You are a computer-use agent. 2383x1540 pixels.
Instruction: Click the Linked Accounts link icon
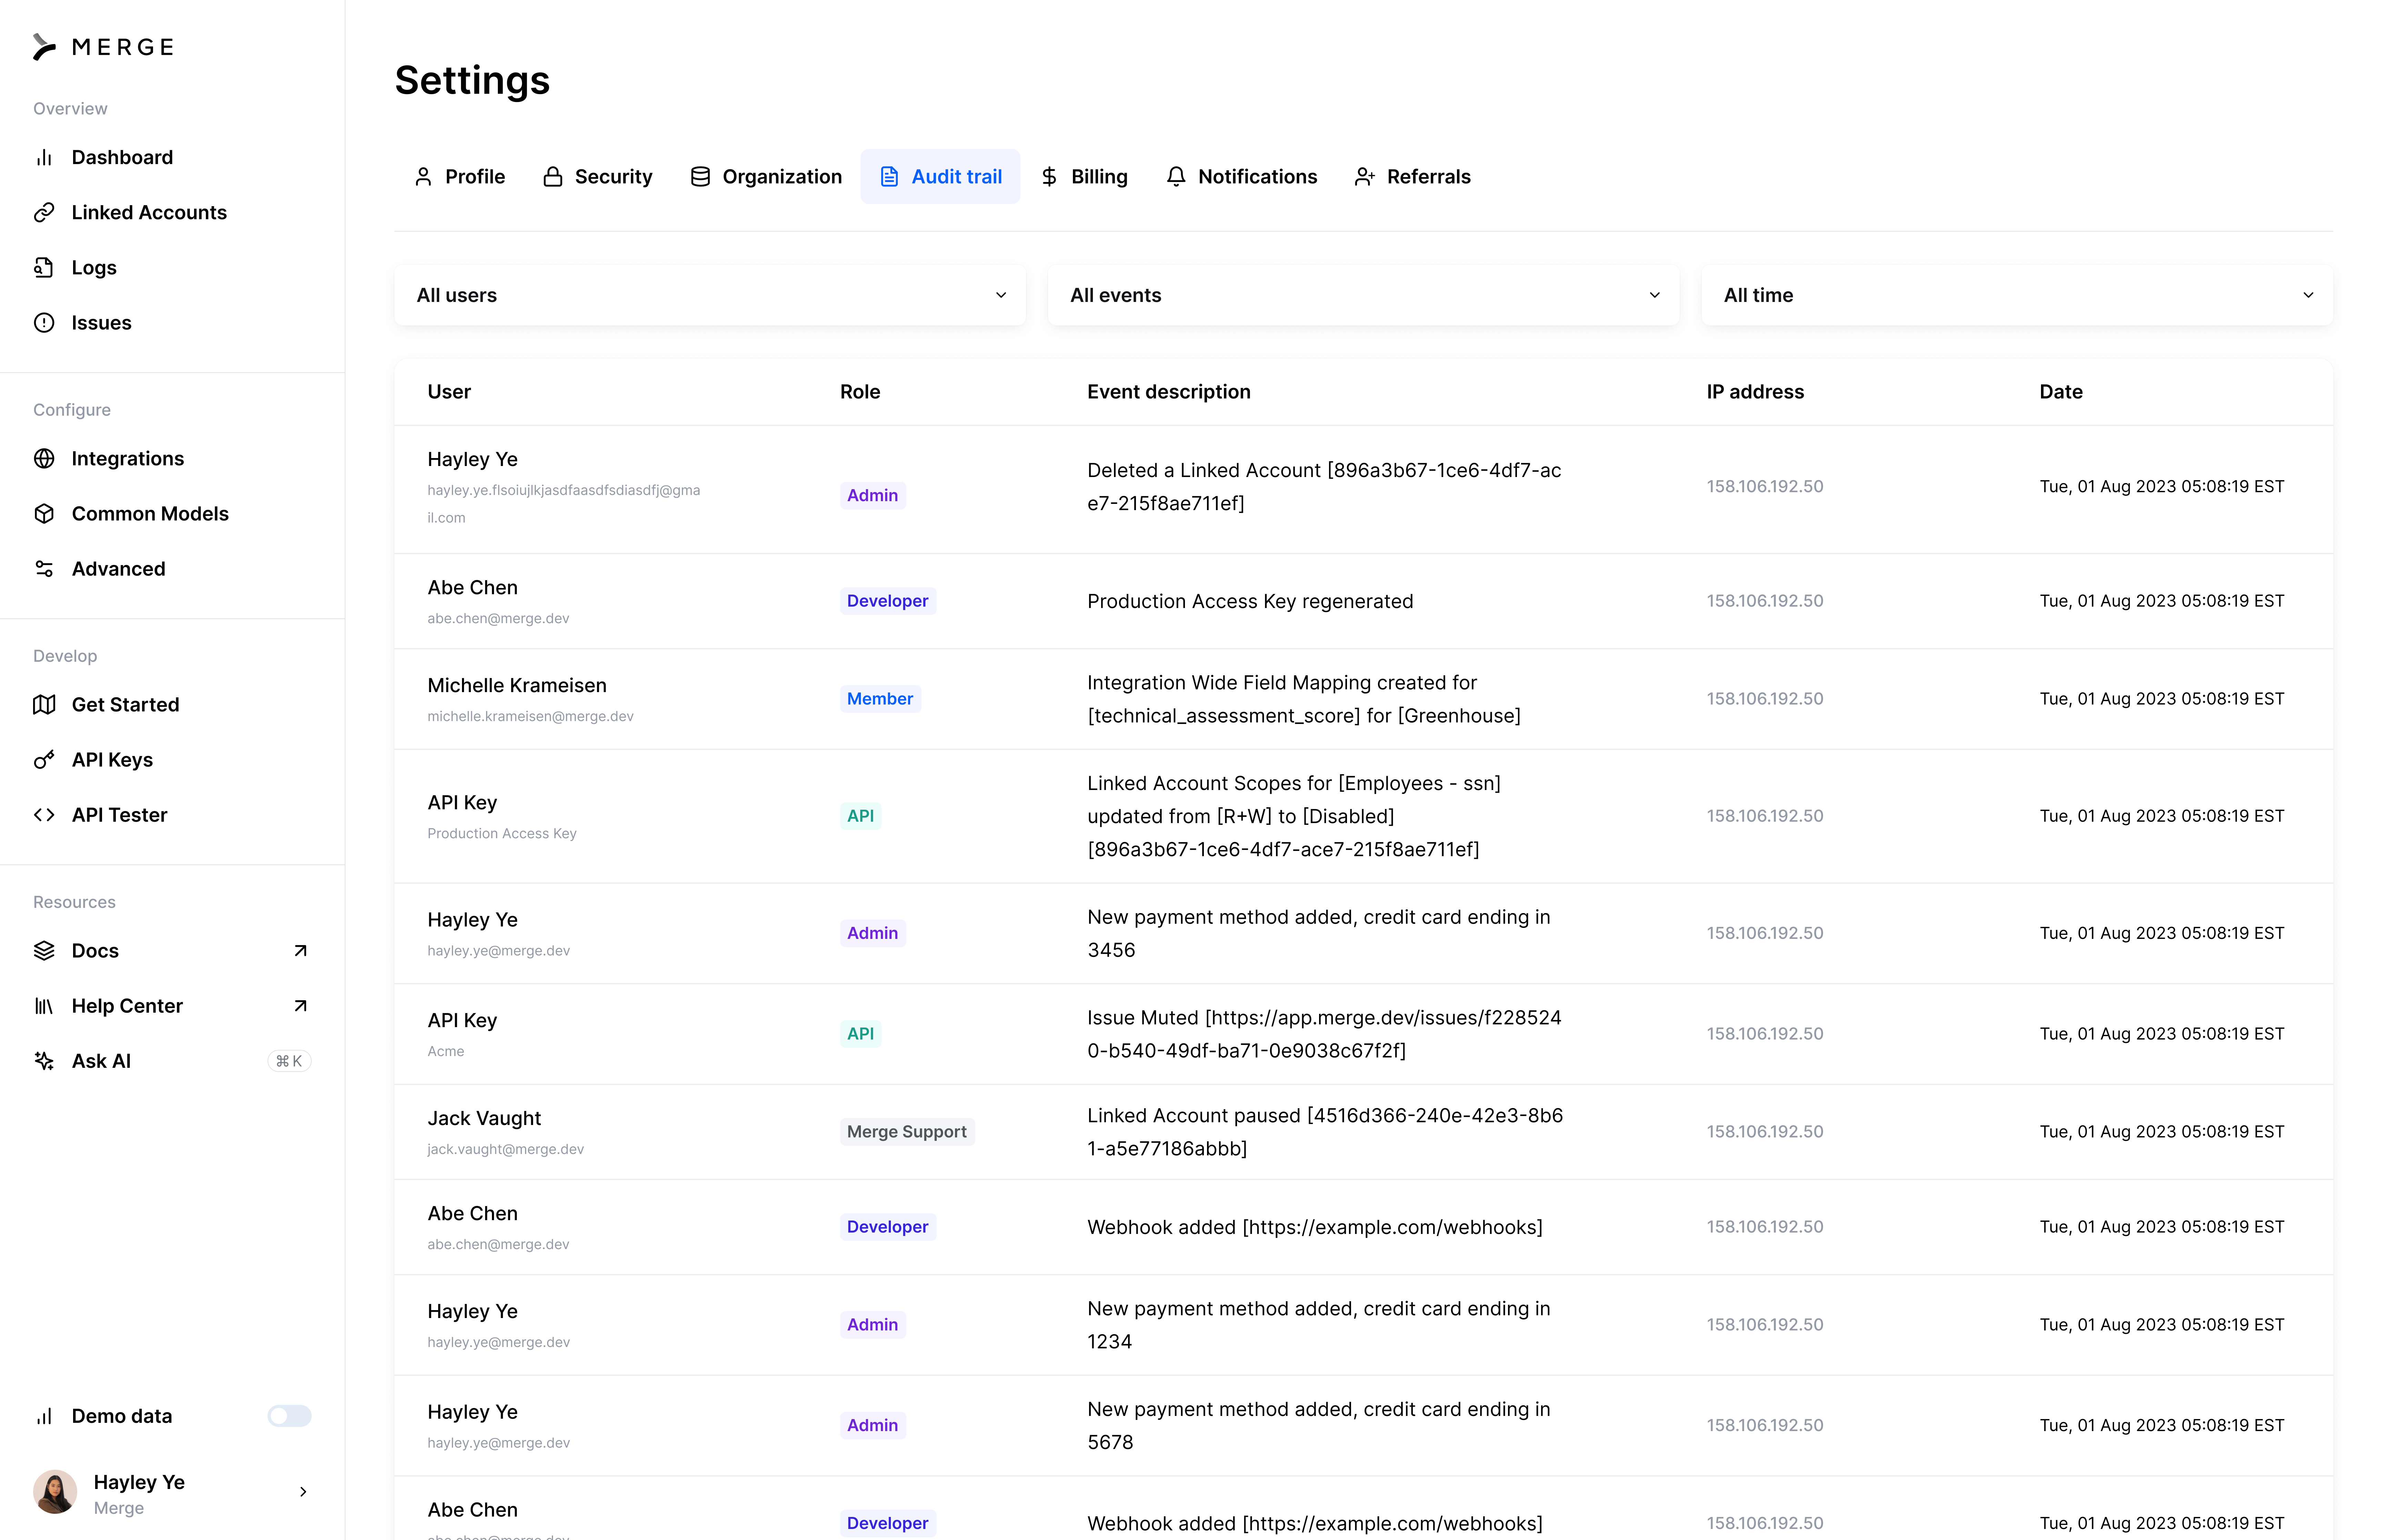pos(44,212)
